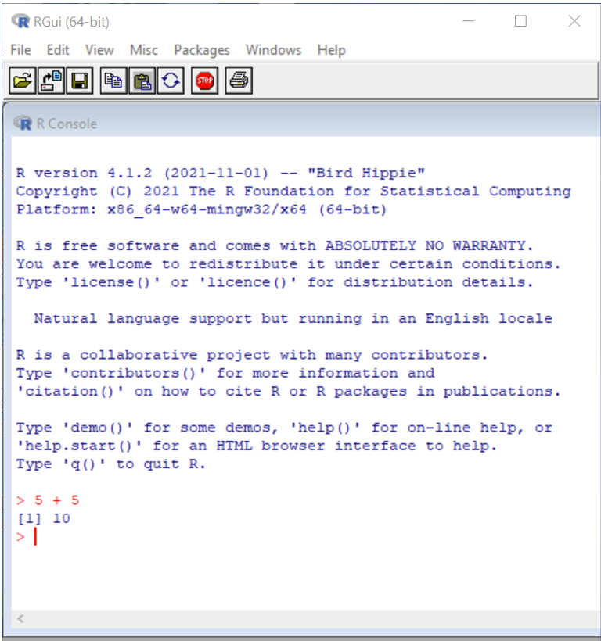Screen dimensions: 601x641
Task: Click the empty prompt input line
Action: coord(306,536)
